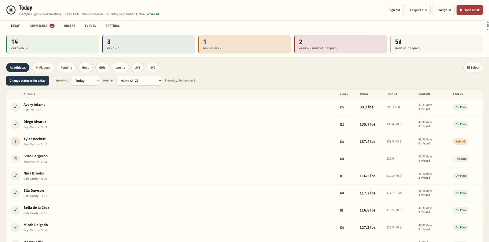
Task: Switch to the Today tab
Action: pos(15,26)
